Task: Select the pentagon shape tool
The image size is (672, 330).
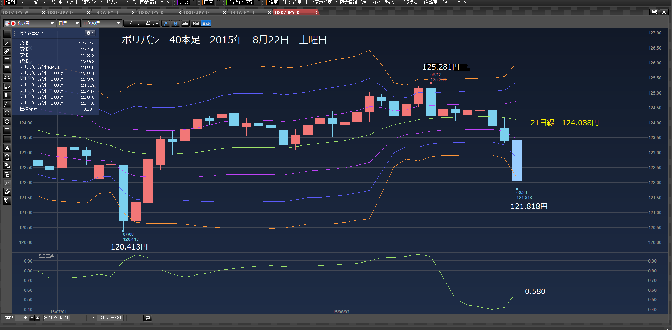Action: [x=7, y=113]
